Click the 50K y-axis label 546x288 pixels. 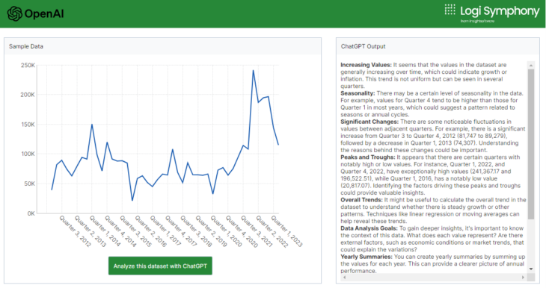coord(29,184)
